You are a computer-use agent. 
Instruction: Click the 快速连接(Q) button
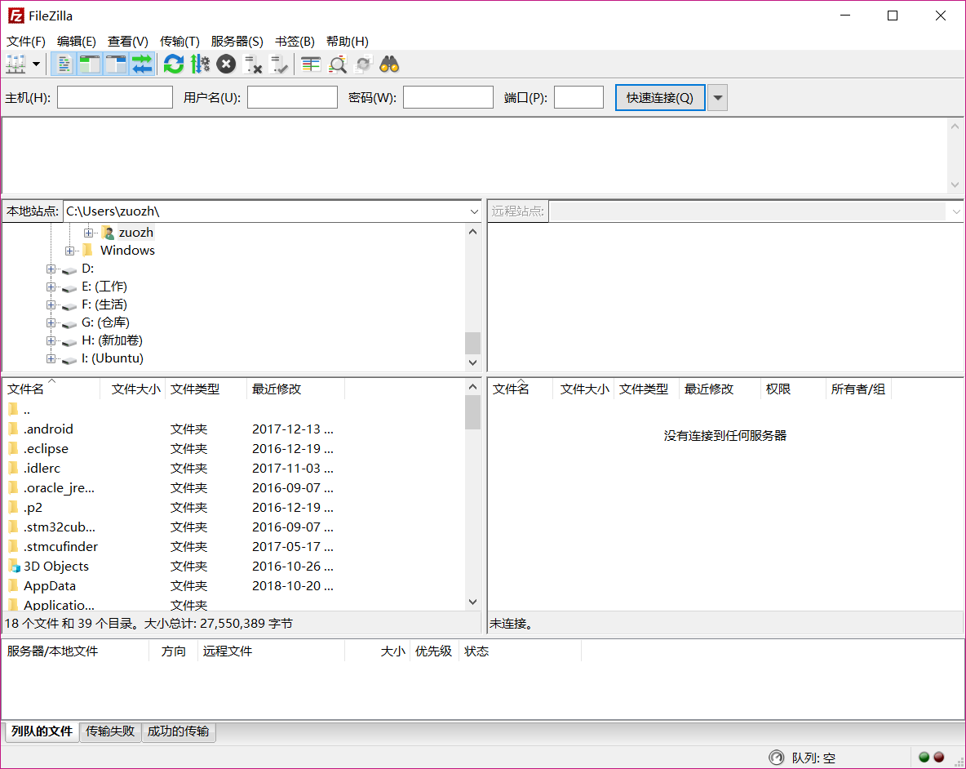[660, 97]
